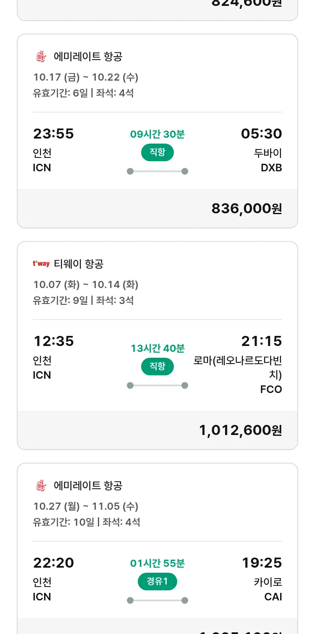
Task: Click the Rome flight route line indicator
Action: click(x=157, y=385)
